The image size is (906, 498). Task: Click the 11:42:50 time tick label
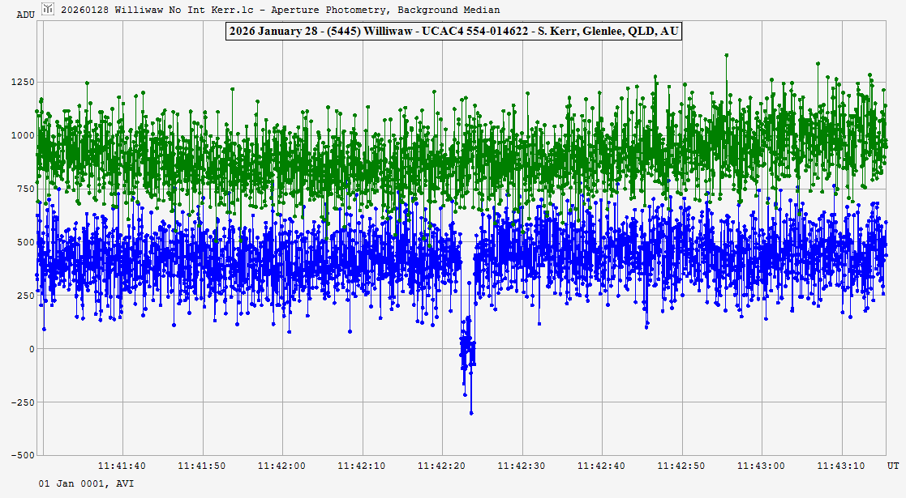click(x=682, y=466)
